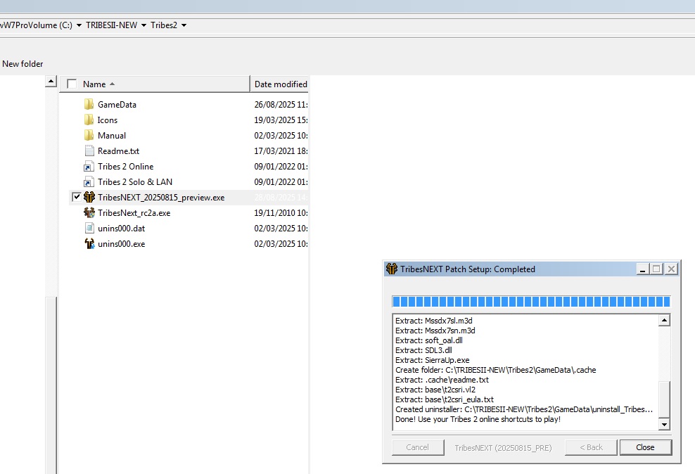Click log line 'Extract: SDL3.dll'
Viewport: 695px width, 474px height.
click(x=423, y=350)
